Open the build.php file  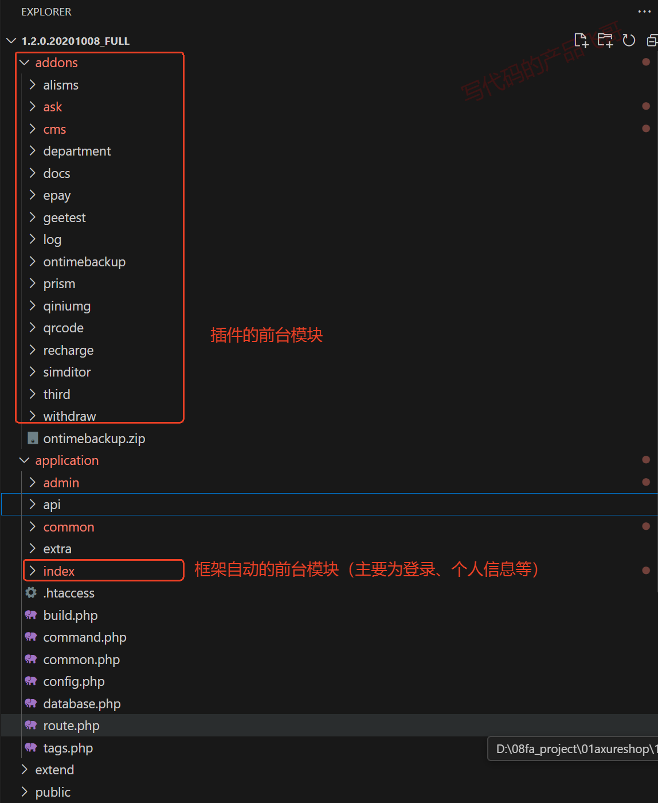coord(70,615)
